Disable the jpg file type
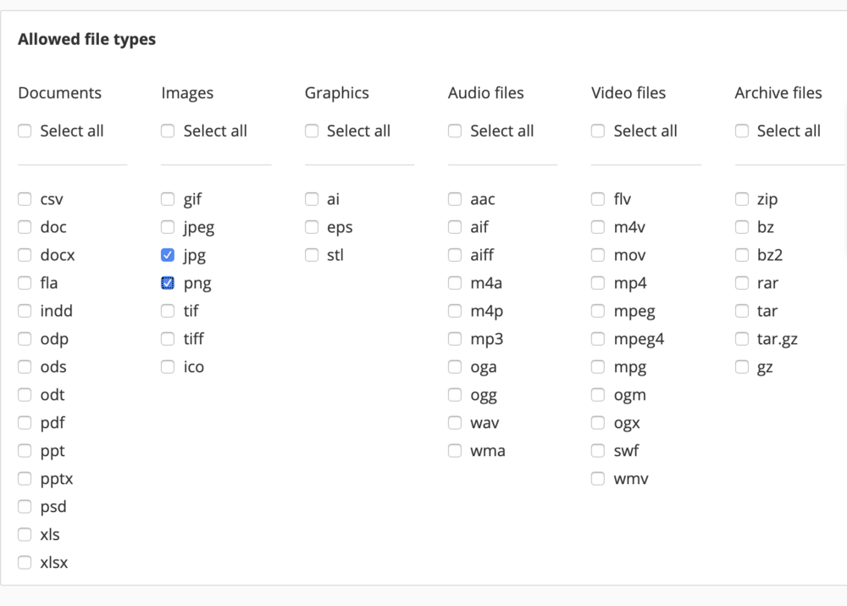Screen dimensions: 847x606 pyautogui.click(x=168, y=254)
